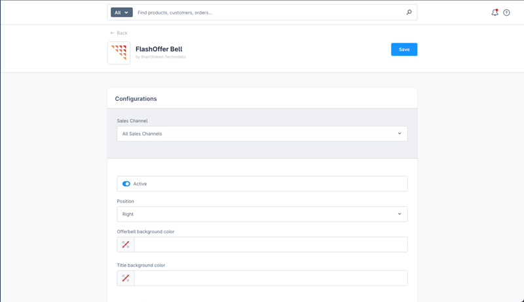Focus the Title background color text field
This screenshot has width=524, height=302.
tap(270, 278)
